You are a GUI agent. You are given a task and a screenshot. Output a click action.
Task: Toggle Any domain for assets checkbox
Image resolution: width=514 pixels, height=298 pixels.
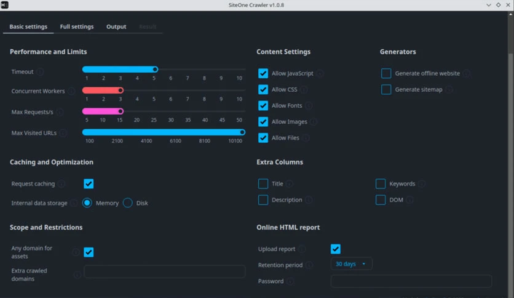89,252
